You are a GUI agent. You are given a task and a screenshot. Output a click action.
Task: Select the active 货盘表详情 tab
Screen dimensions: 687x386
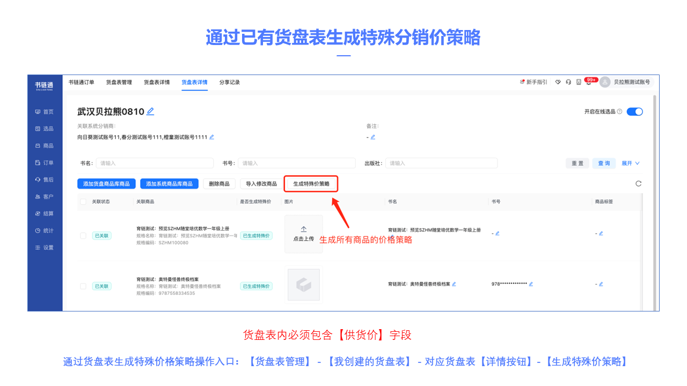[194, 83]
